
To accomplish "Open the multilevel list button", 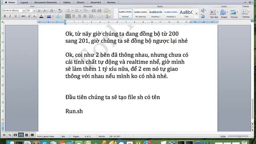I will click(x=86, y=10).
